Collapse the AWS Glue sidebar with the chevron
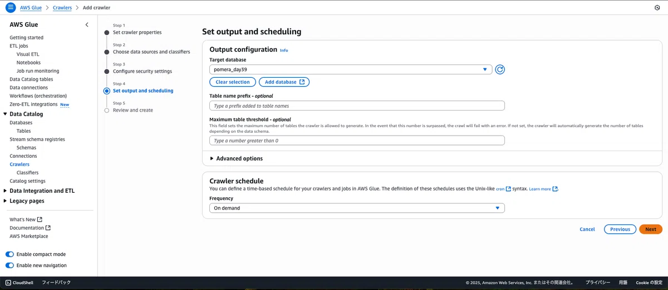Viewport: 668px width, 290px height. pyautogui.click(x=87, y=25)
